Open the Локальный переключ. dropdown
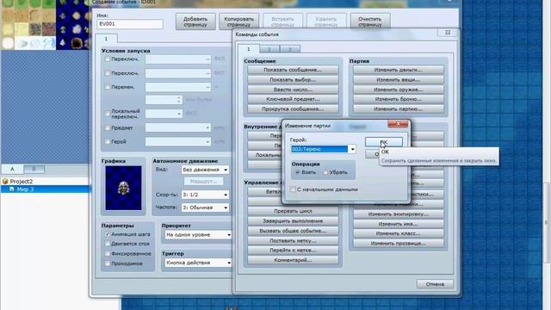This screenshot has width=551, height=310. coord(164,114)
